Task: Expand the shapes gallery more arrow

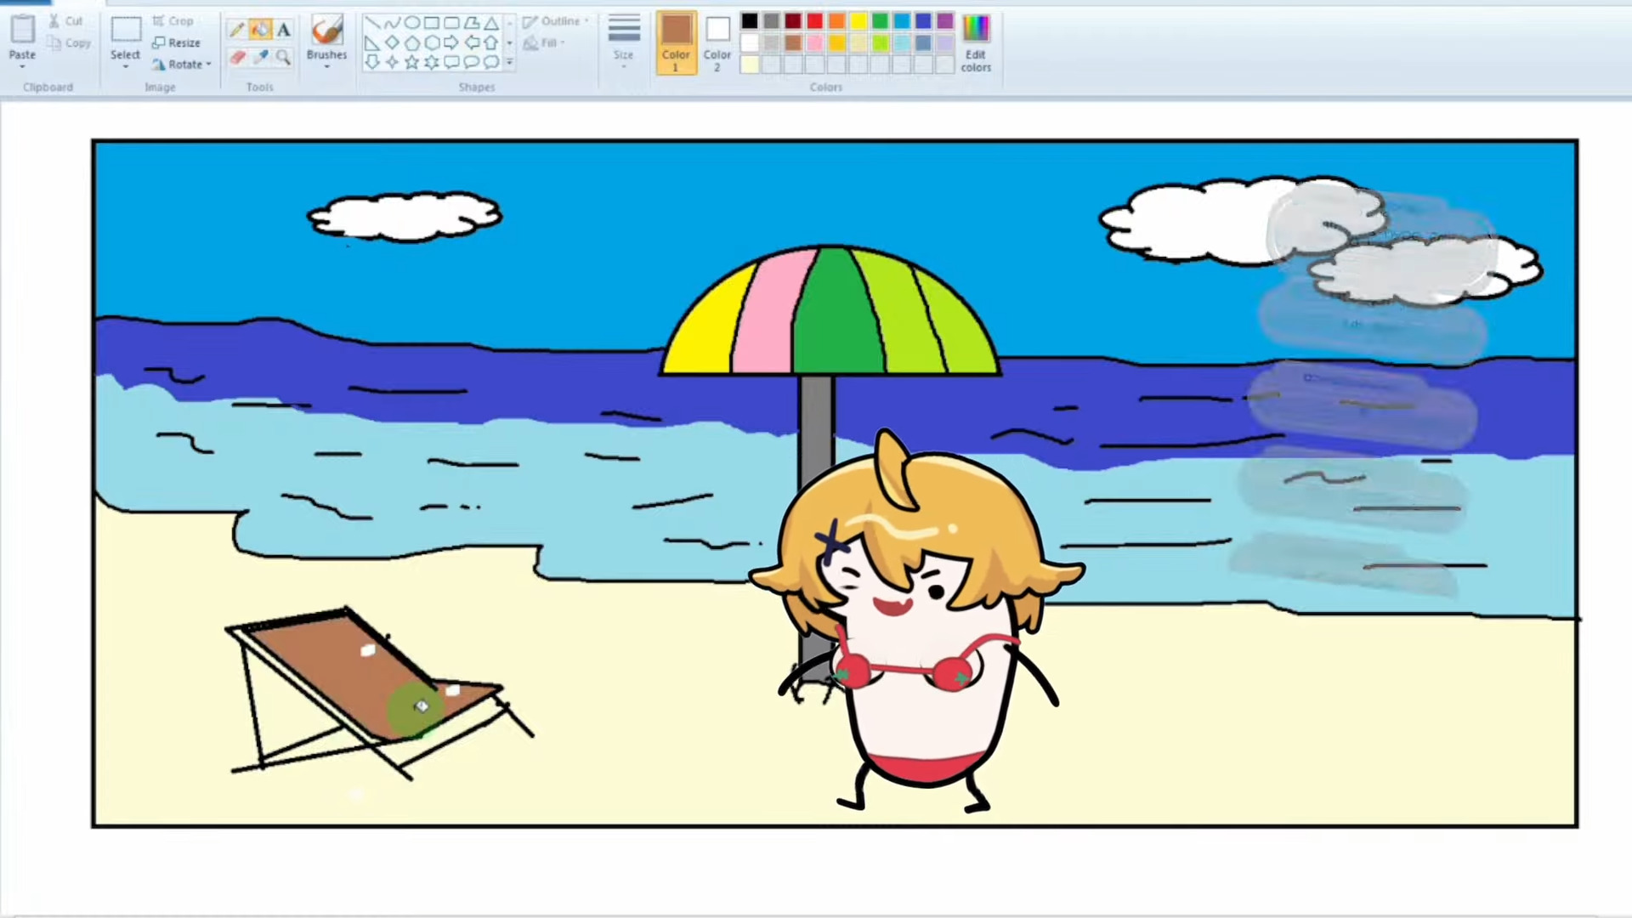Action: click(x=509, y=62)
